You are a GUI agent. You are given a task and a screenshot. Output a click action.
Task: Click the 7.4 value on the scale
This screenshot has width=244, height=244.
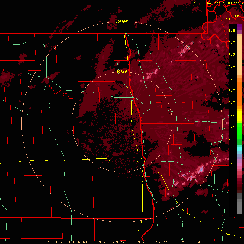click(232, 67)
